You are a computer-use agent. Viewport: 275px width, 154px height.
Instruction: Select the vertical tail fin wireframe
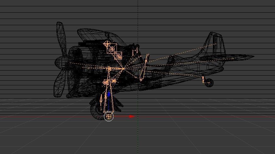(214, 43)
